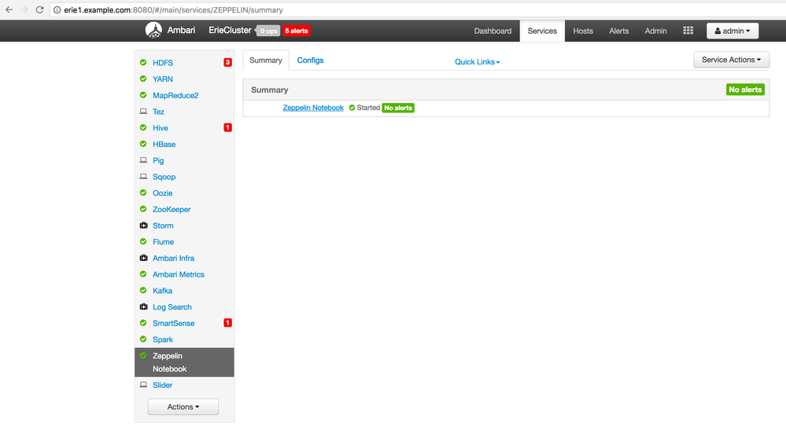This screenshot has height=429, width=786.
Task: Go to the Dashboard tab
Action: click(x=493, y=31)
